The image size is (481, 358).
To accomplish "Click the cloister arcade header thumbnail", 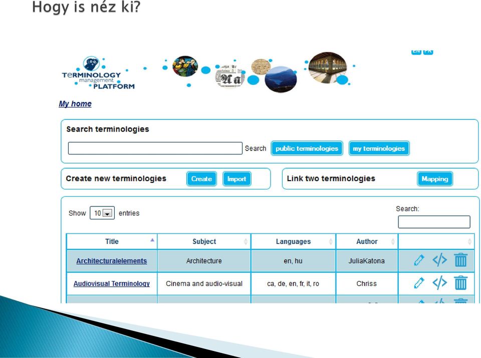I will coord(328,67).
